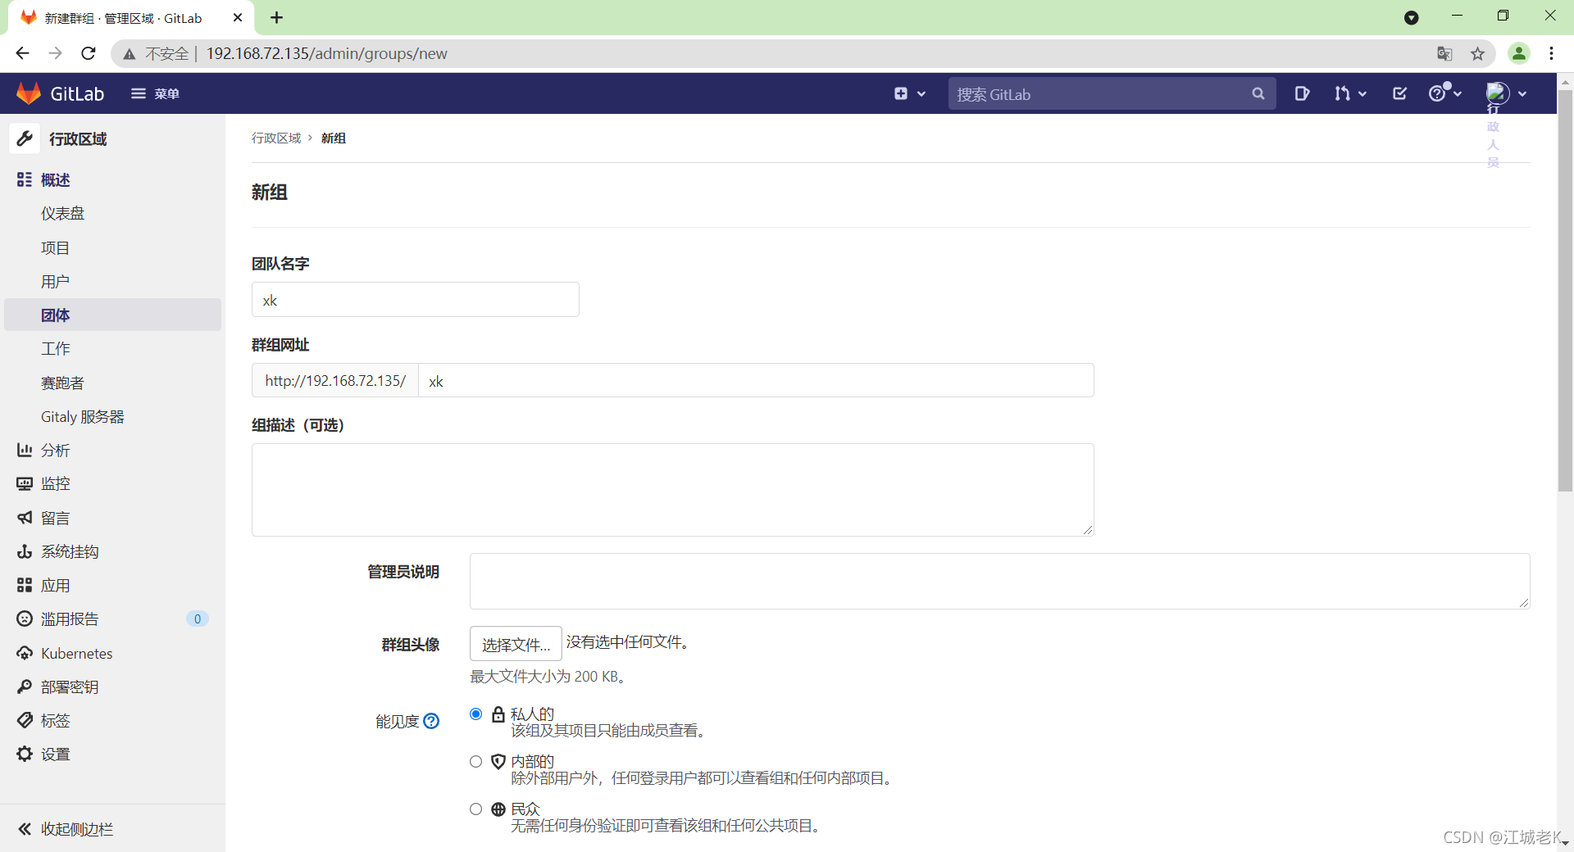Reload the page with refresh icon
This screenshot has width=1574, height=852.
89,53
